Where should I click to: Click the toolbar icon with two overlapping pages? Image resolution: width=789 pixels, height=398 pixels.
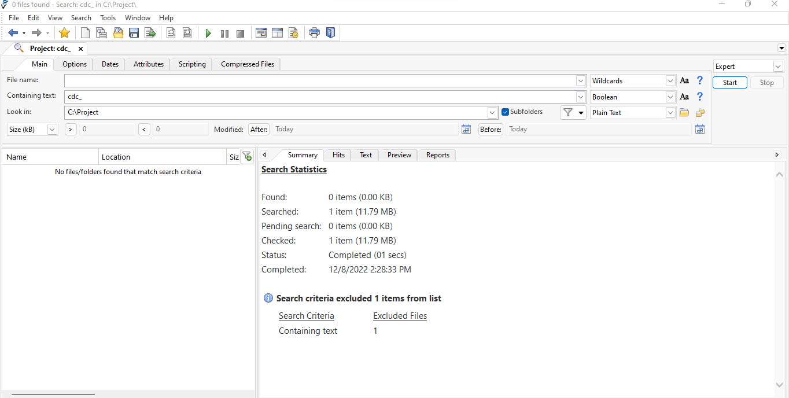[101, 33]
